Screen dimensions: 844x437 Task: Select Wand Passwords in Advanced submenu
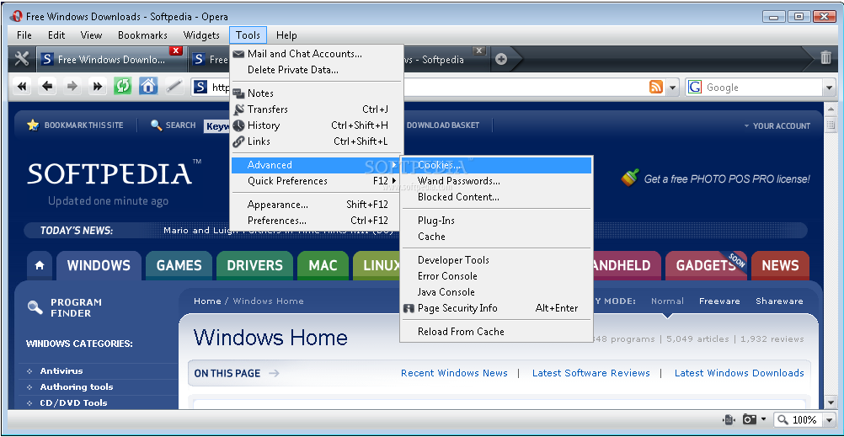tap(496, 181)
